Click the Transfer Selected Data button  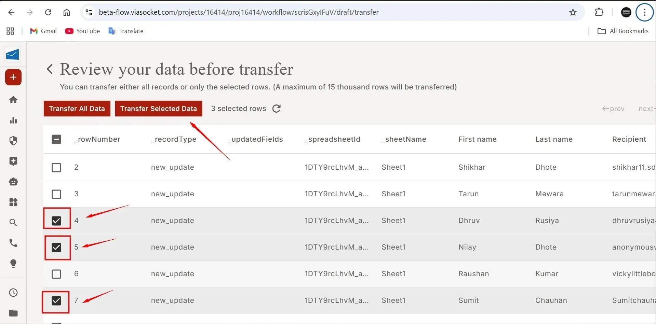coord(158,109)
